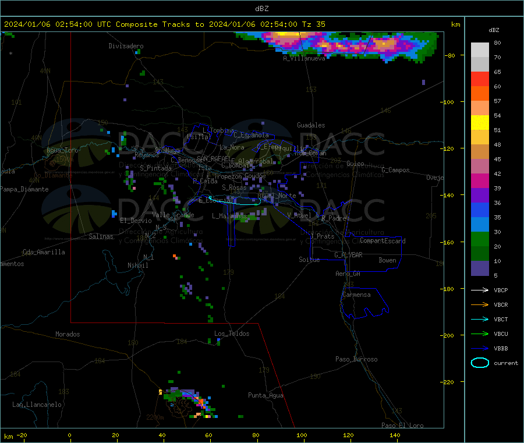Screen dimensions: 524x443
Task: Click the 'Valle_Grande' map label
Action: point(173,215)
